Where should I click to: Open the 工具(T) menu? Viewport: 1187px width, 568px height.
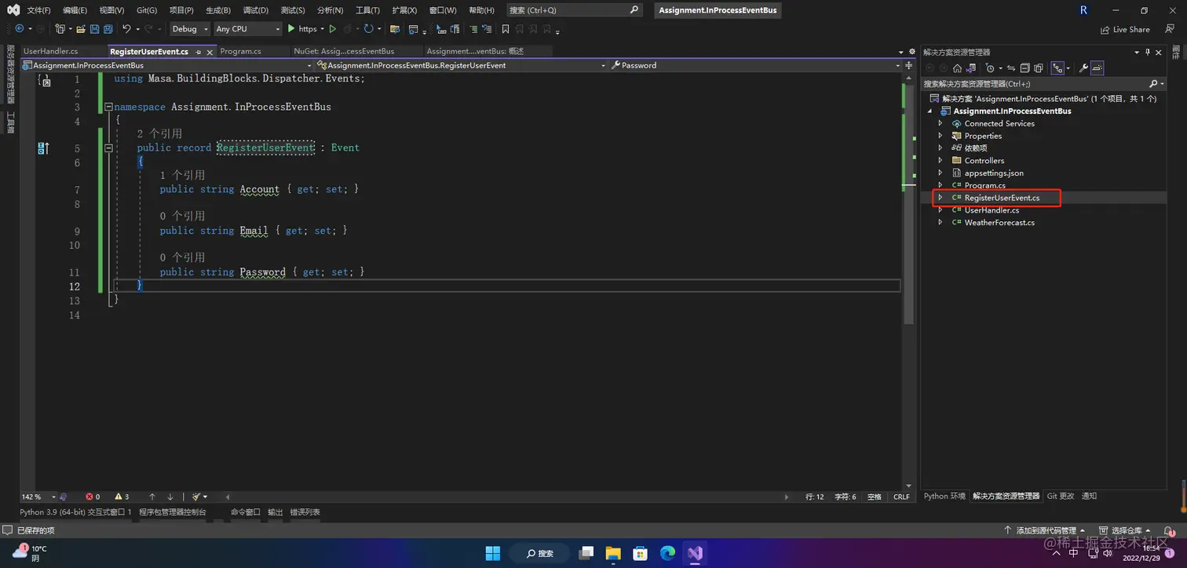coord(367,10)
